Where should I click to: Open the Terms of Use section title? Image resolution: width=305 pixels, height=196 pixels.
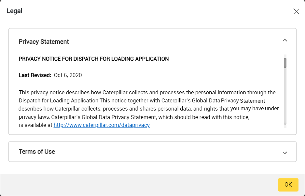point(37,152)
